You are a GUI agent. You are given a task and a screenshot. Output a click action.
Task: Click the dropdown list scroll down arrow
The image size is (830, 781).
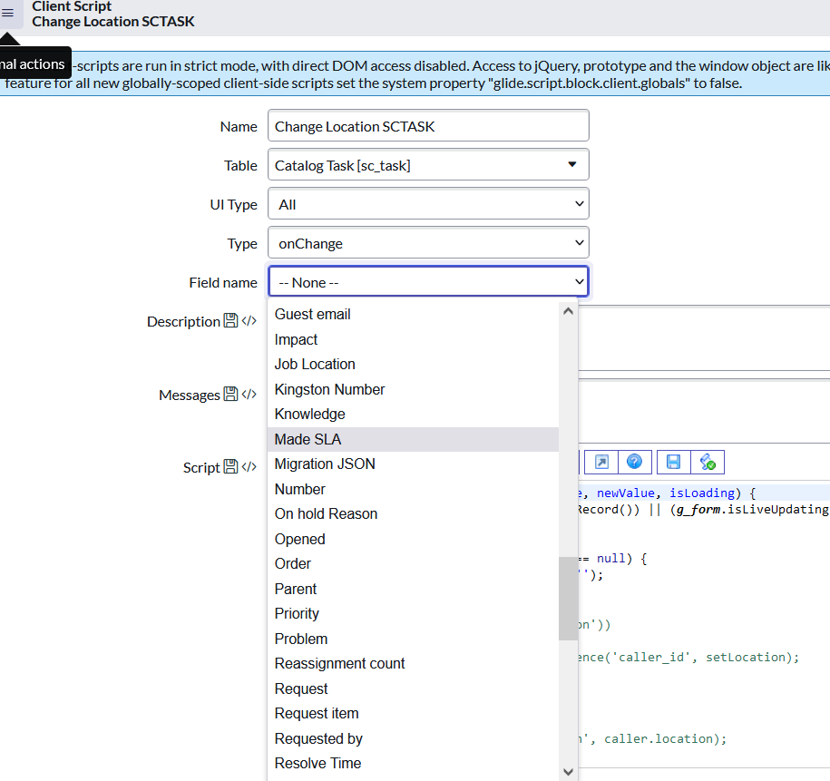point(568,772)
